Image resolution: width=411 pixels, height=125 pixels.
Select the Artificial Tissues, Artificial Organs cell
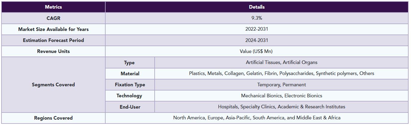[x=281, y=62]
